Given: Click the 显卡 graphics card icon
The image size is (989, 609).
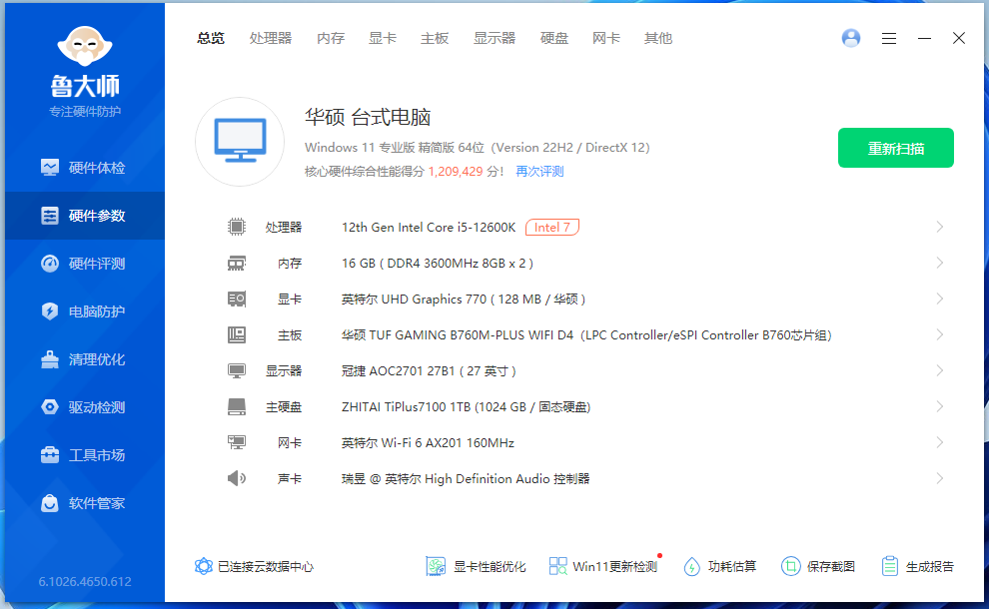Looking at the screenshot, I should (x=237, y=299).
